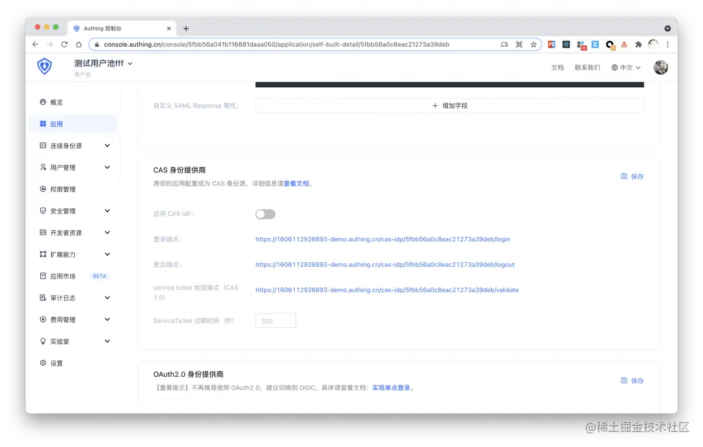
Task: Open 联系我们 in the top bar
Action: [587, 68]
